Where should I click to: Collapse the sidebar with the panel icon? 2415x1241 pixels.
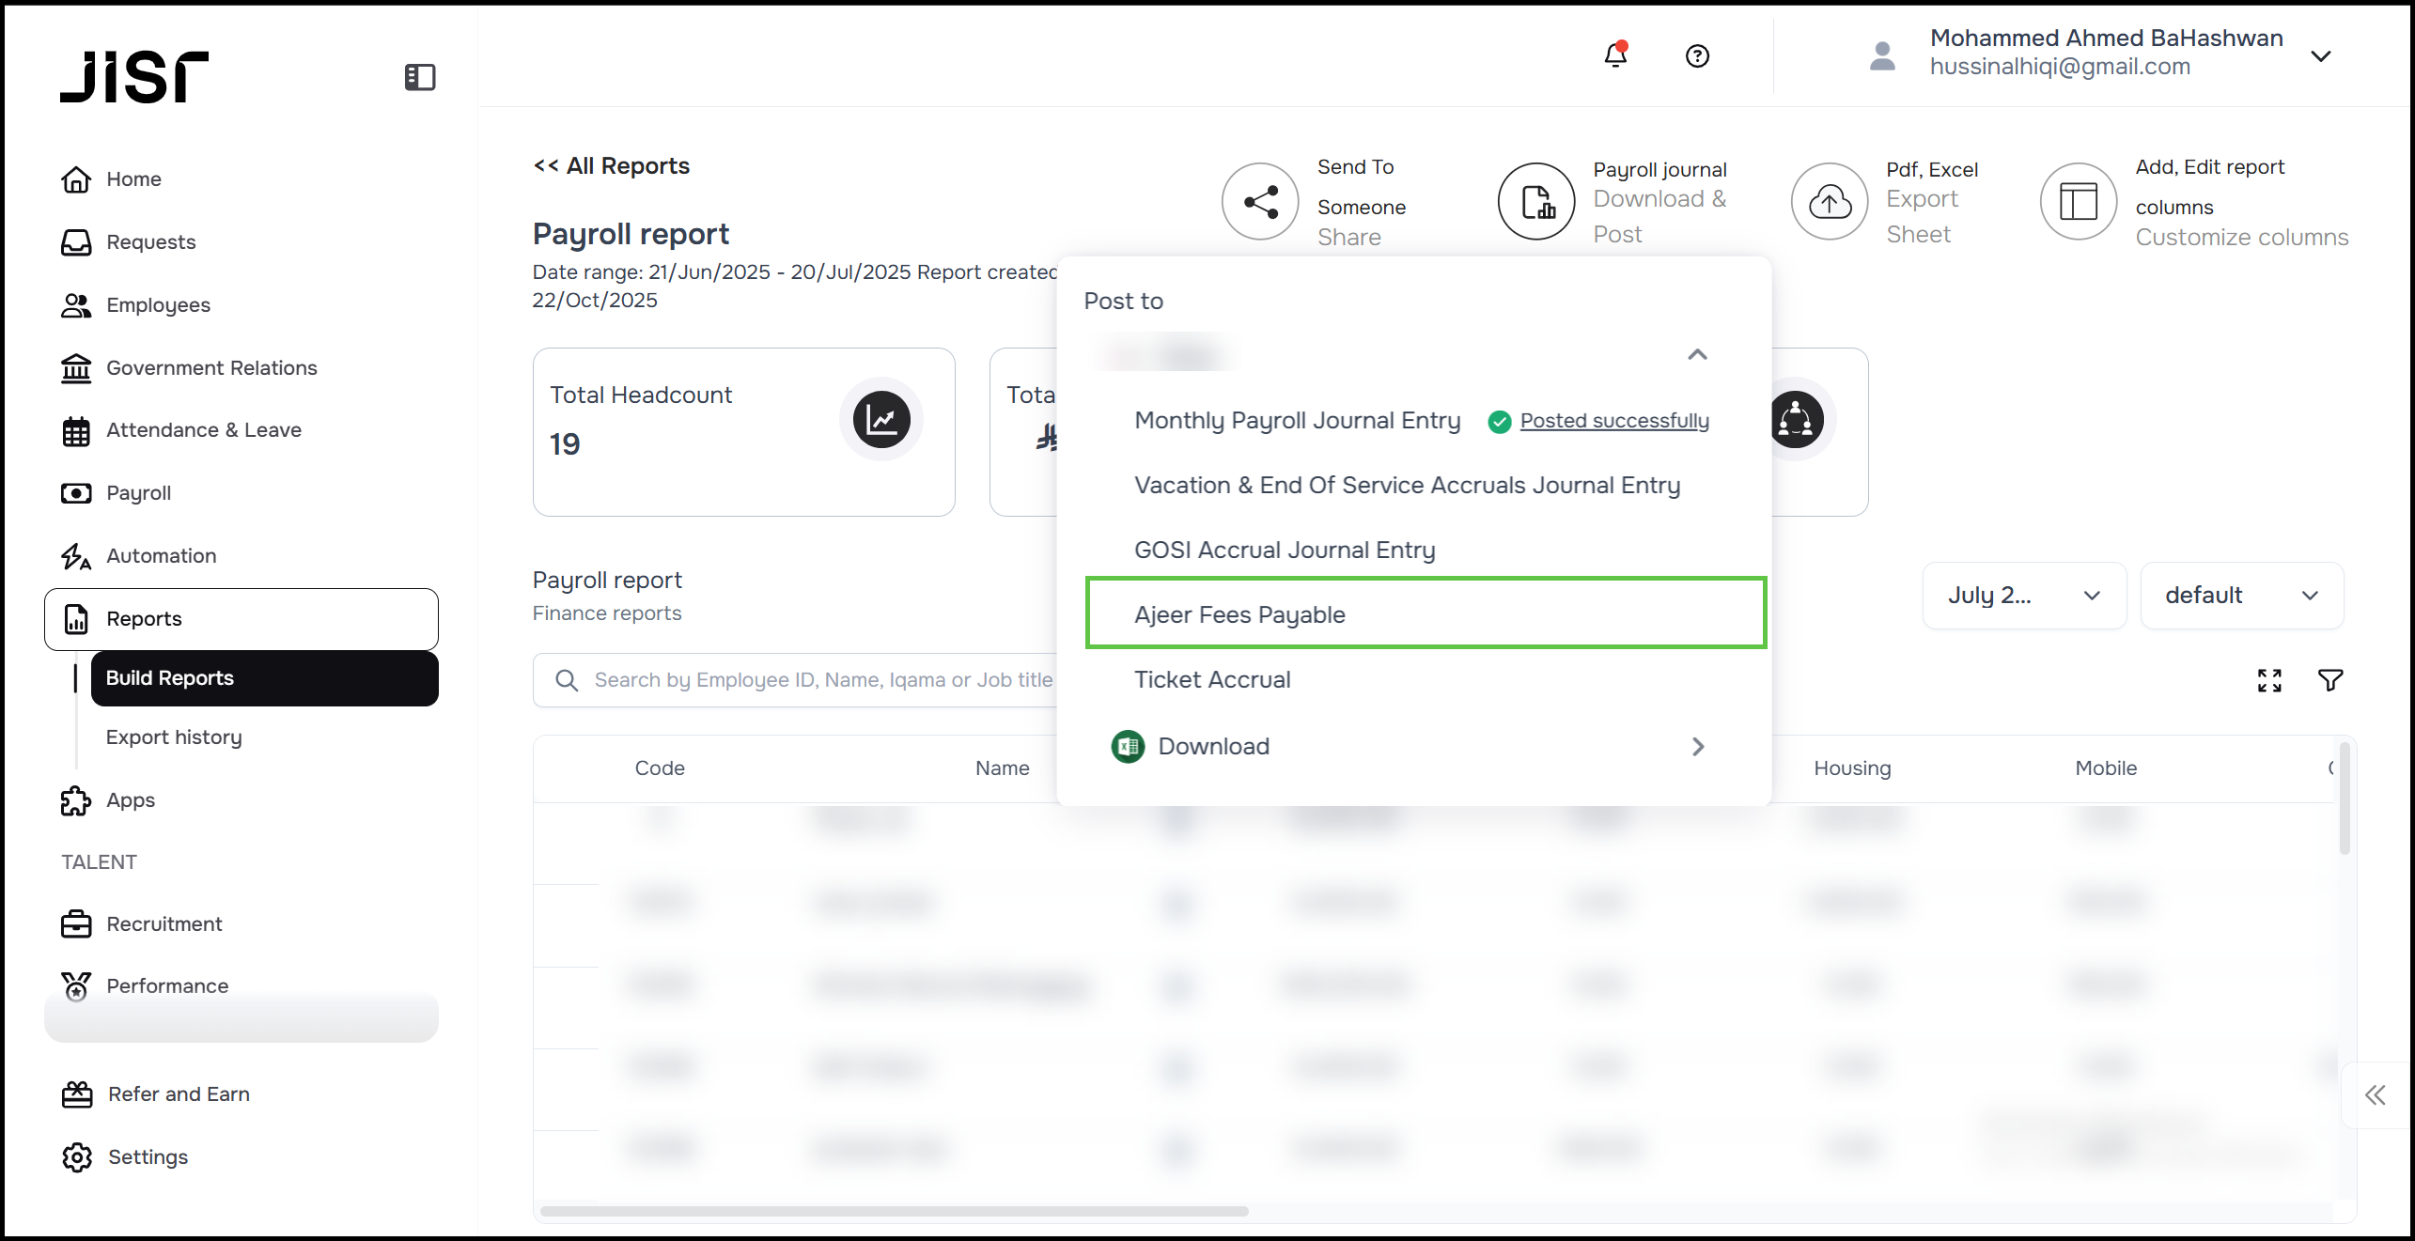click(x=420, y=77)
